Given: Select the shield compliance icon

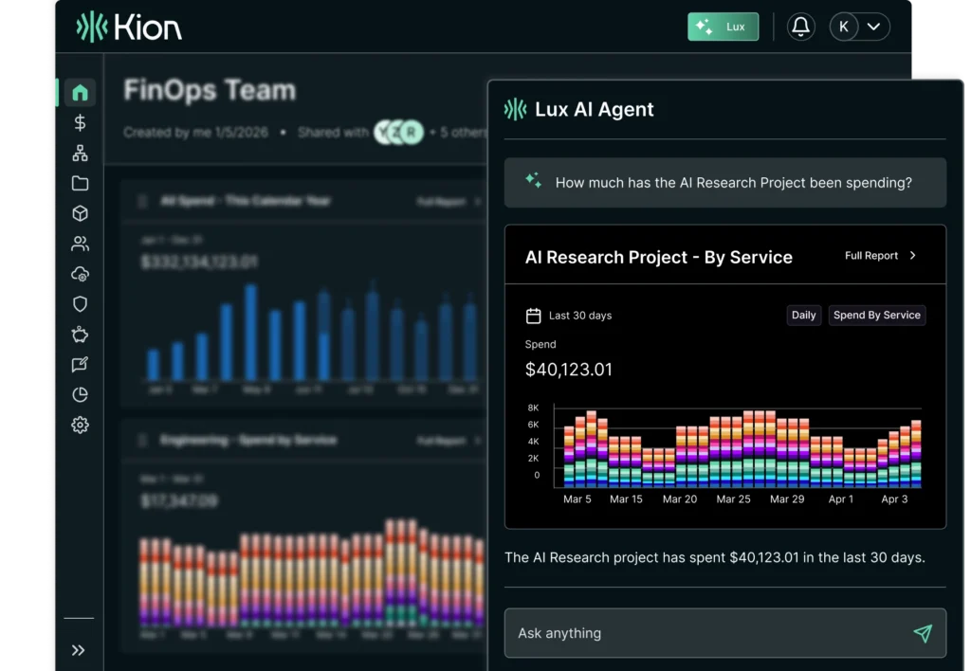Looking at the screenshot, I should [x=80, y=304].
